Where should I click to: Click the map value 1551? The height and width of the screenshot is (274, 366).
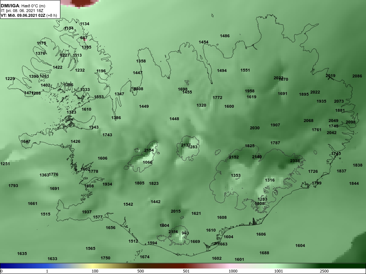pos(245,70)
